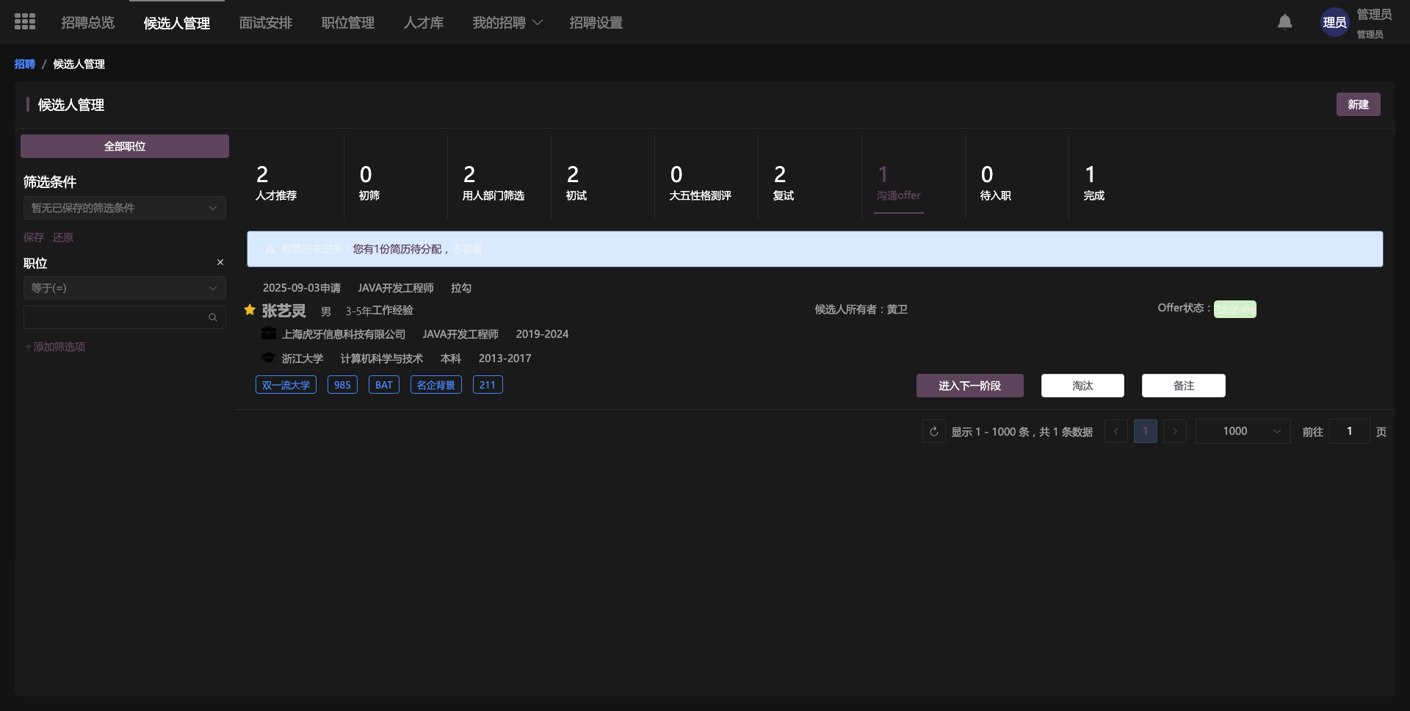The height and width of the screenshot is (711, 1410).
Task: Open the 1000 page size dropdown
Action: pyautogui.click(x=1243, y=432)
